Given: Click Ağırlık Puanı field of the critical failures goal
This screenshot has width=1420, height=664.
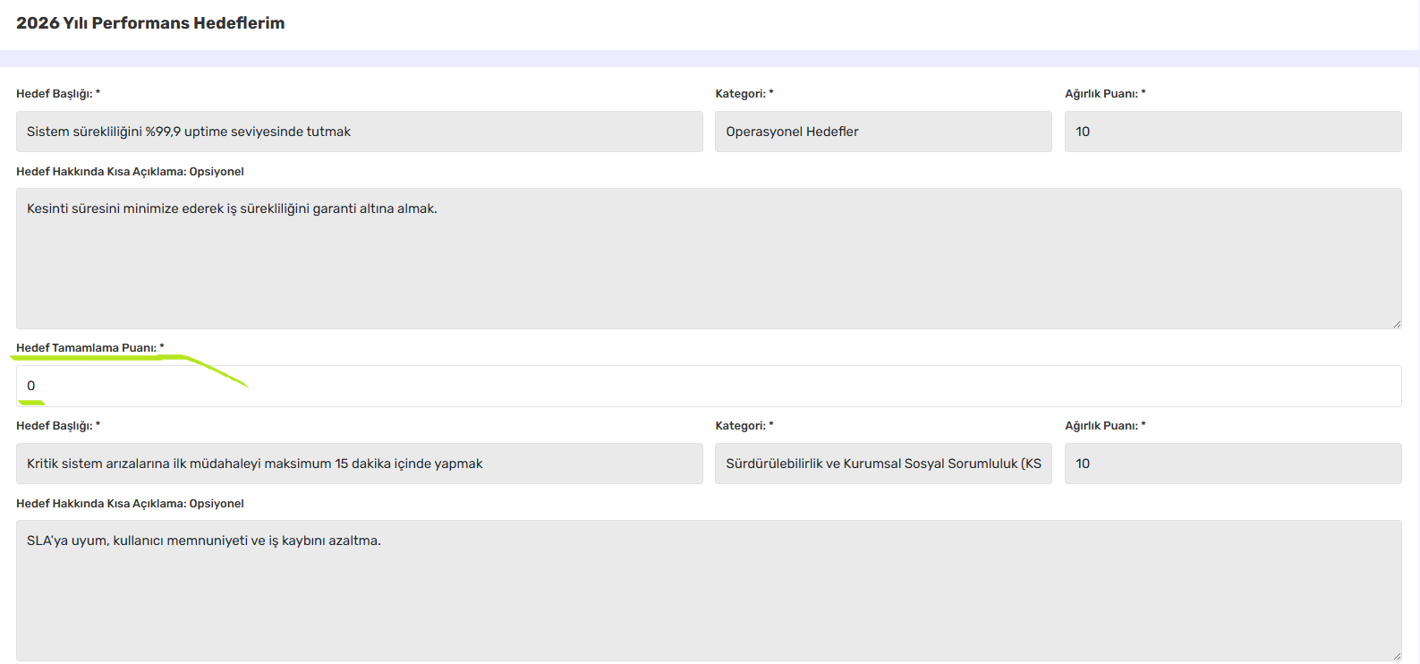Looking at the screenshot, I should (1232, 464).
